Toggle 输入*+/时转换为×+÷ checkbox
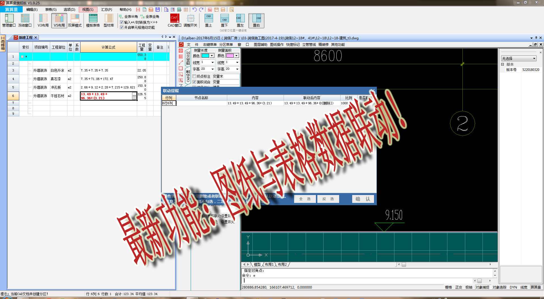 pos(122,22)
